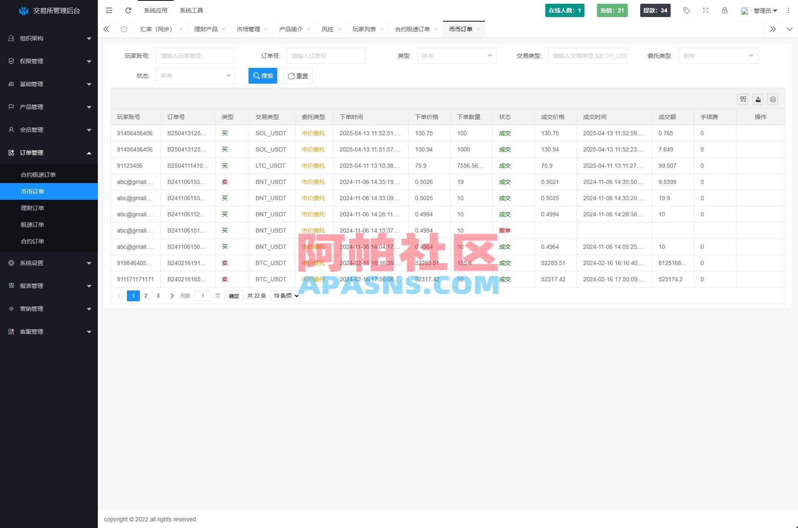Export the table using the export icon
This screenshot has width=798, height=528.
point(758,99)
